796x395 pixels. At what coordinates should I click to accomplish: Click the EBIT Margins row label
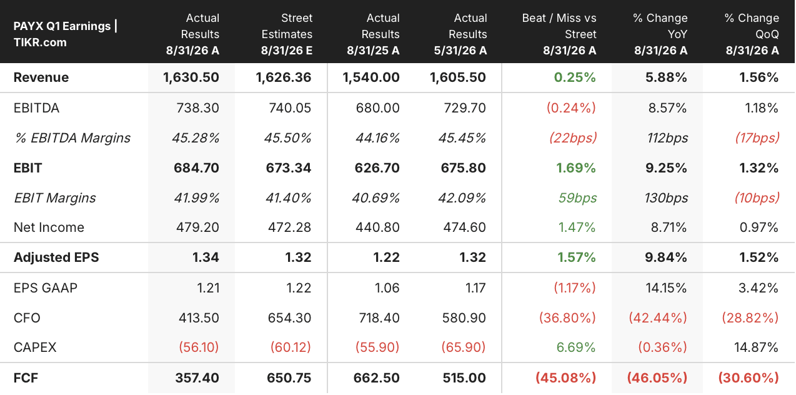click(55, 198)
